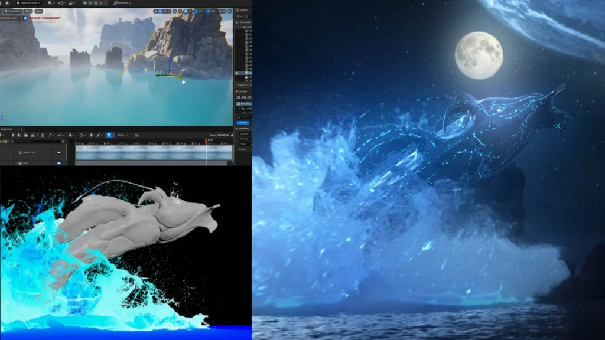The height and width of the screenshot is (340, 605).
Task: Click the red playhead marker on timeline
Action: coord(206,141)
